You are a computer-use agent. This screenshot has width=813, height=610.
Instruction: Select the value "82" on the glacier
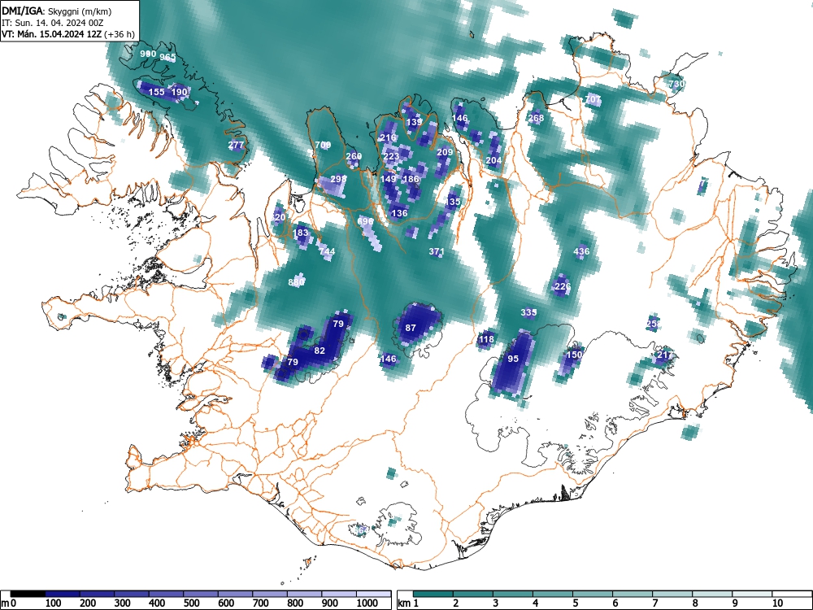[x=320, y=351]
